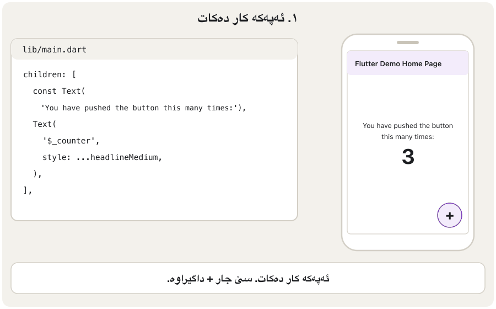
Task: Click the 'You have pushed the button this many times:' code string
Action: 143,108
